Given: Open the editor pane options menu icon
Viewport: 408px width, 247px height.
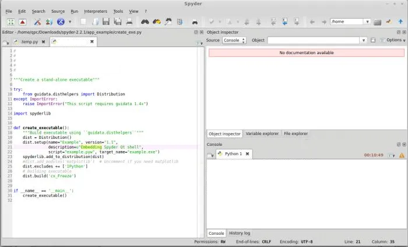Looking at the screenshot, I should (199, 44).
